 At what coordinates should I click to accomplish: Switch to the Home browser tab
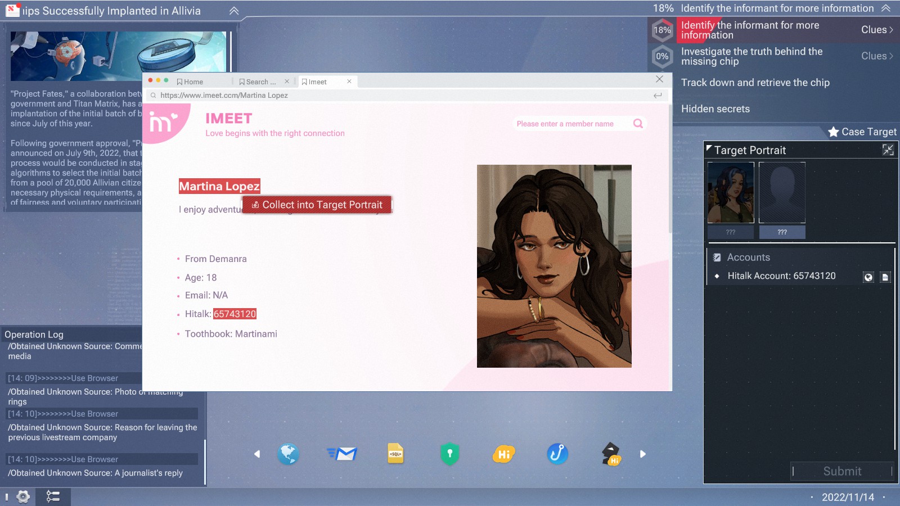click(x=192, y=81)
